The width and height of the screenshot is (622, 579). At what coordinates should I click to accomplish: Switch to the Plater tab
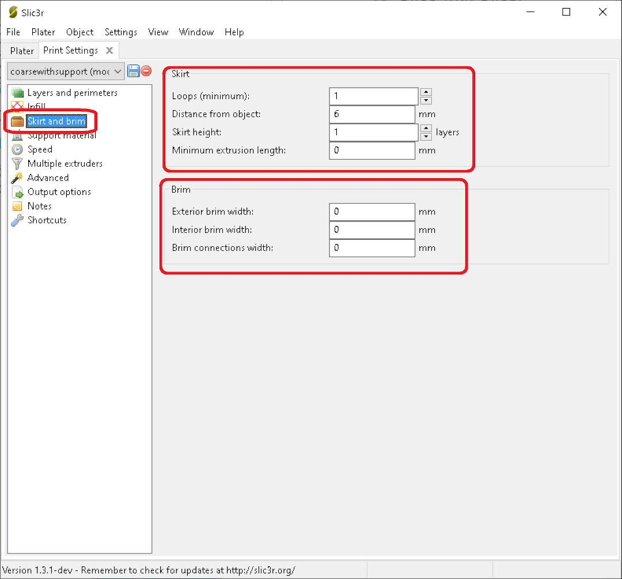(22, 51)
